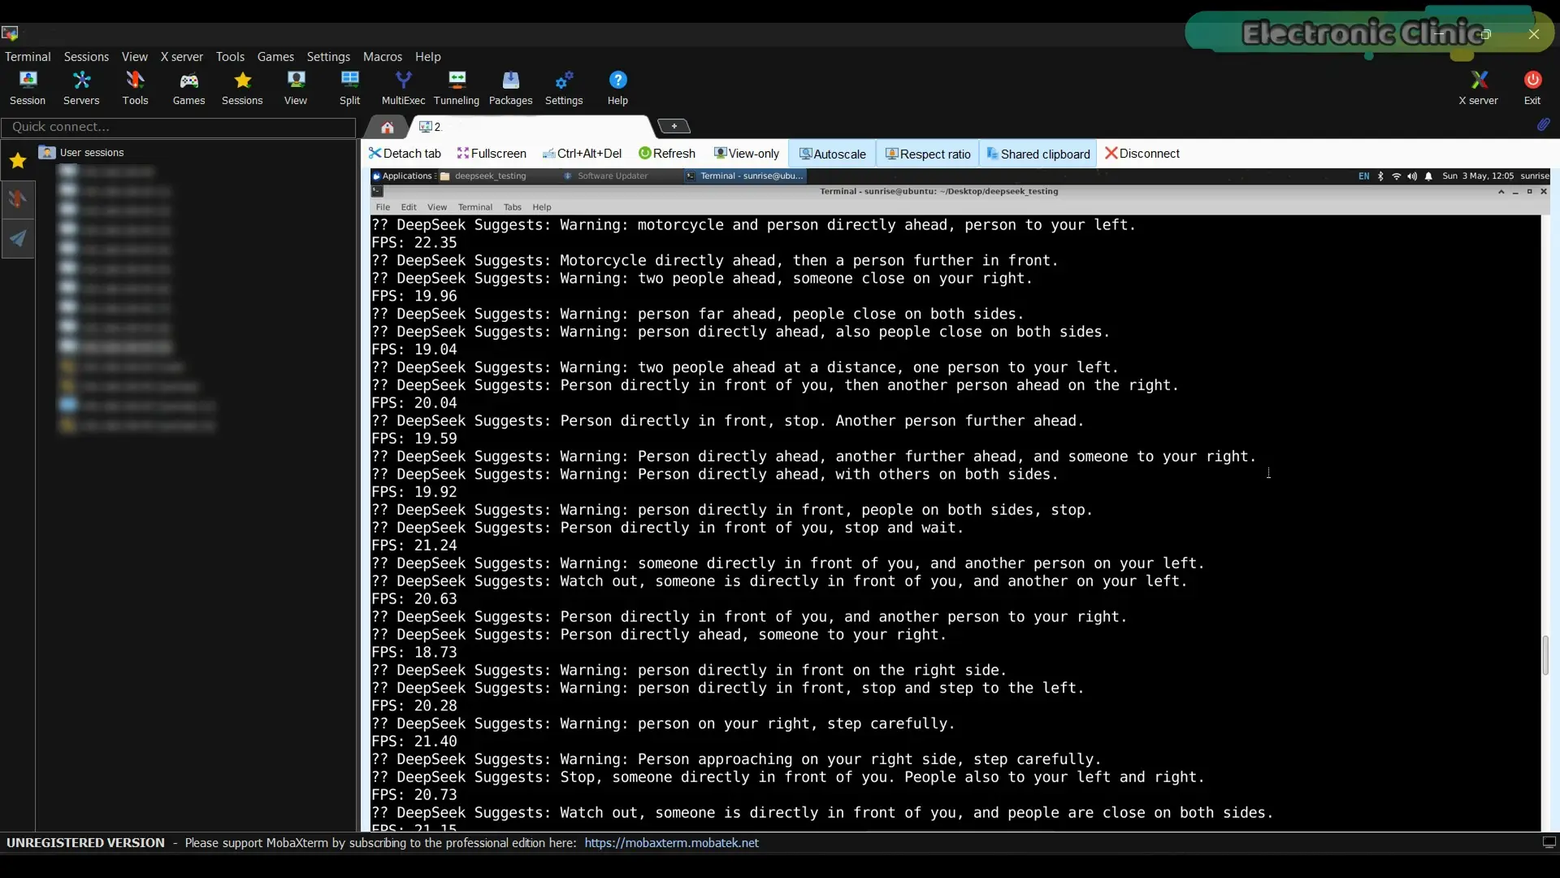Open the Games toolbar icon
The image size is (1560, 878).
tap(188, 88)
